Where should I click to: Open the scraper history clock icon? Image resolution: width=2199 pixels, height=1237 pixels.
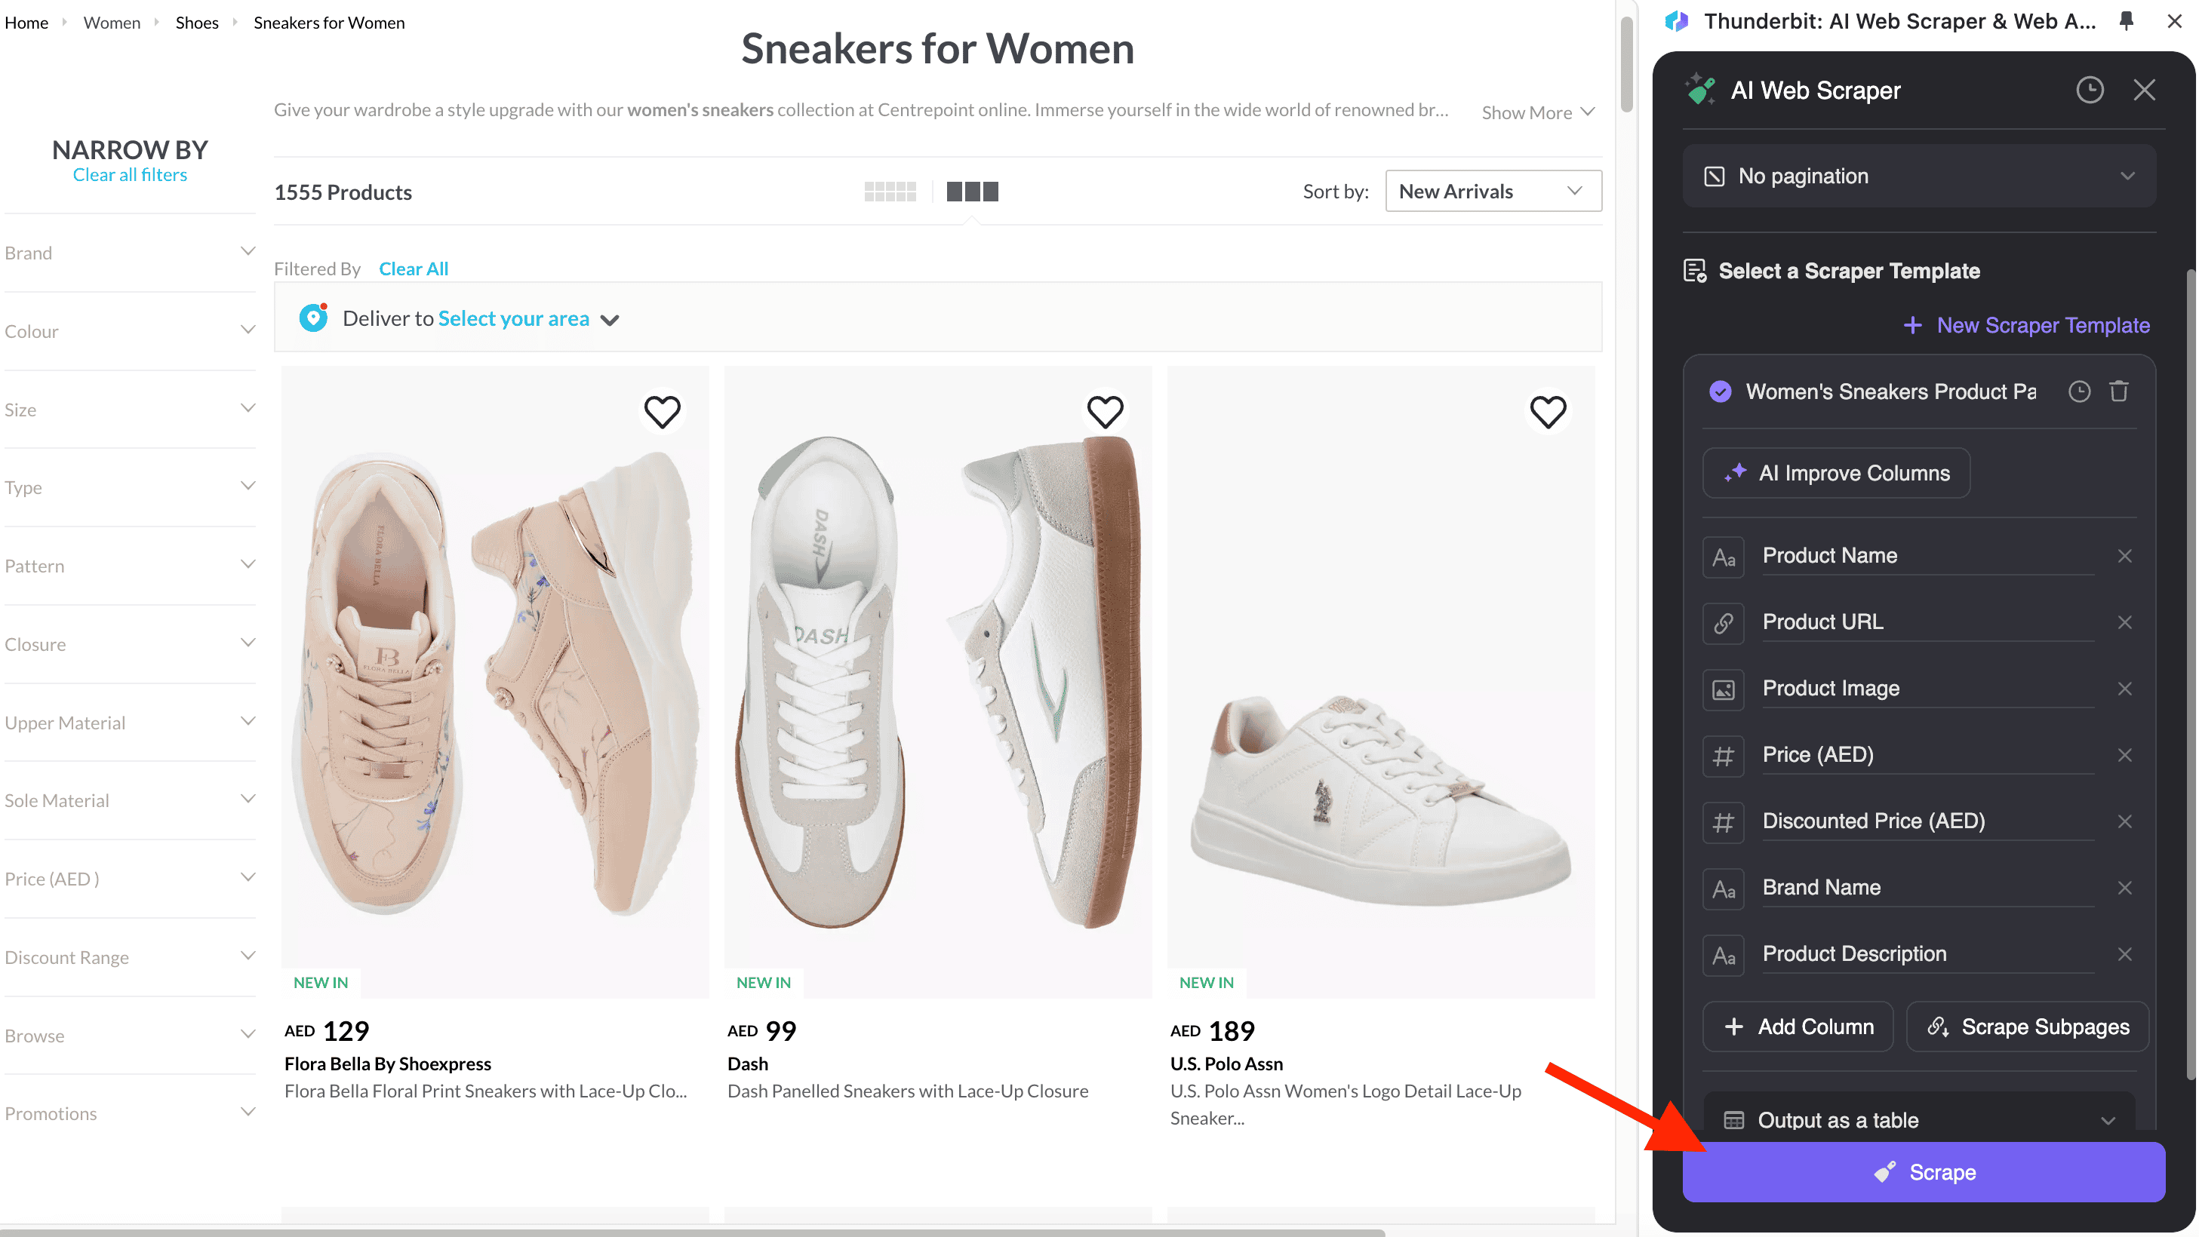click(x=2089, y=91)
